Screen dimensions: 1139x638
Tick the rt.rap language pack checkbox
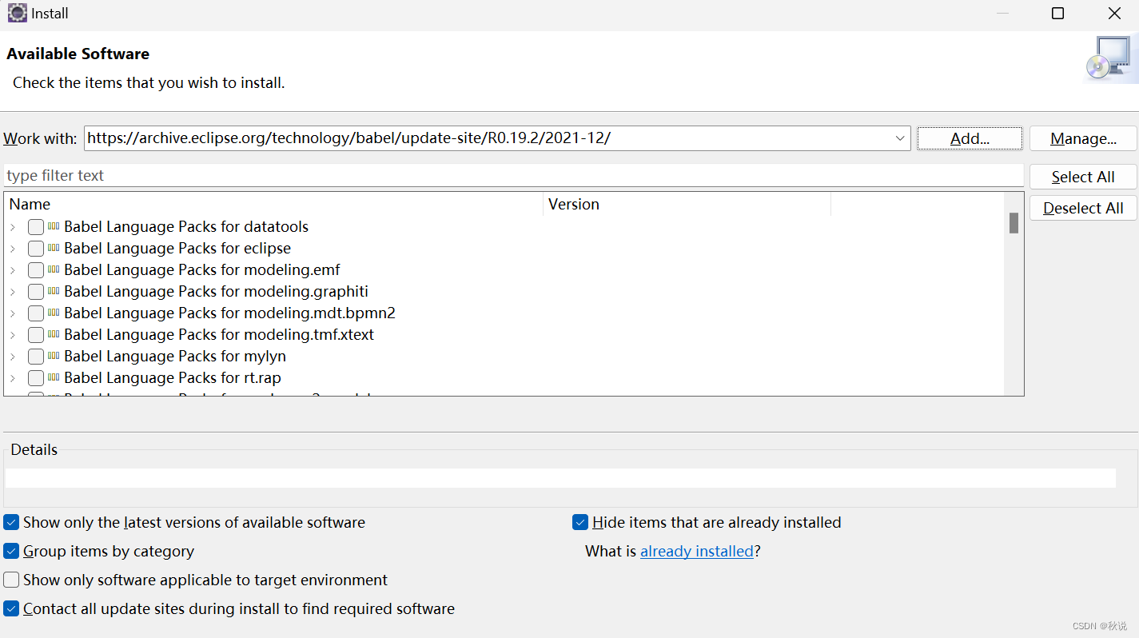[36, 378]
